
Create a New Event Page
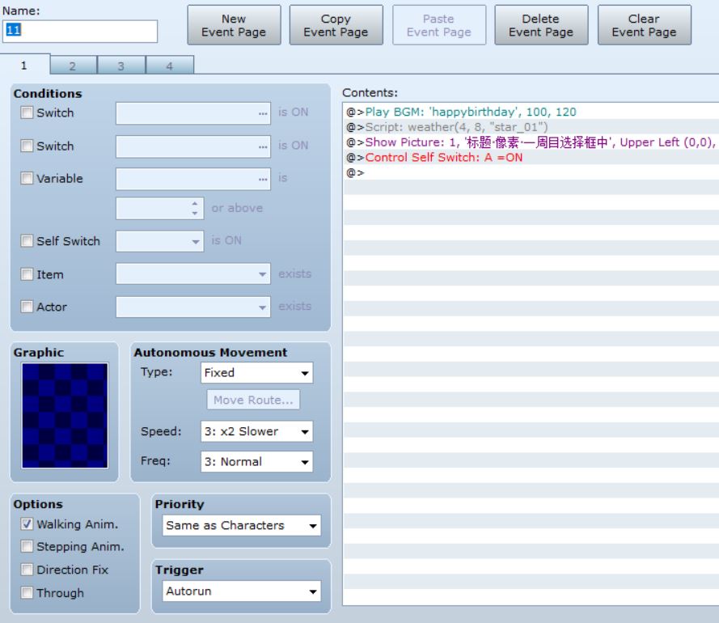(x=234, y=25)
